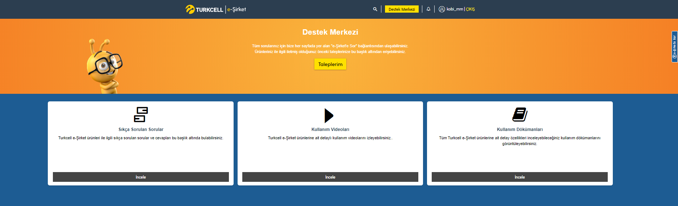678x206 pixels.
Task: Open notifications bell icon
Action: (428, 9)
